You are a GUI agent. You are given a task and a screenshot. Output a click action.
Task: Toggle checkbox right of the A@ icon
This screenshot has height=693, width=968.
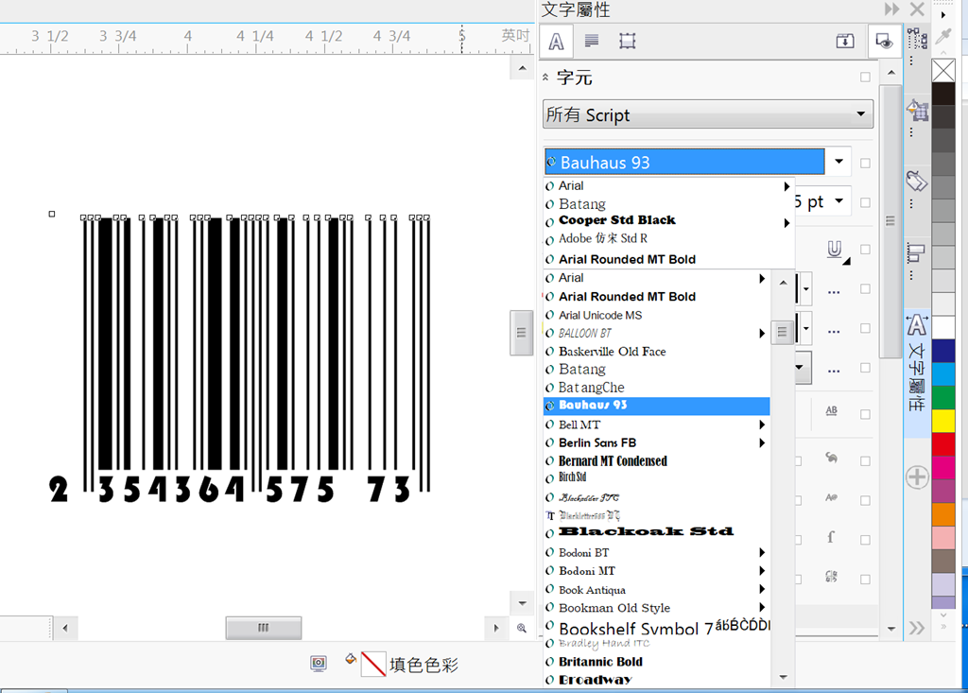866,500
